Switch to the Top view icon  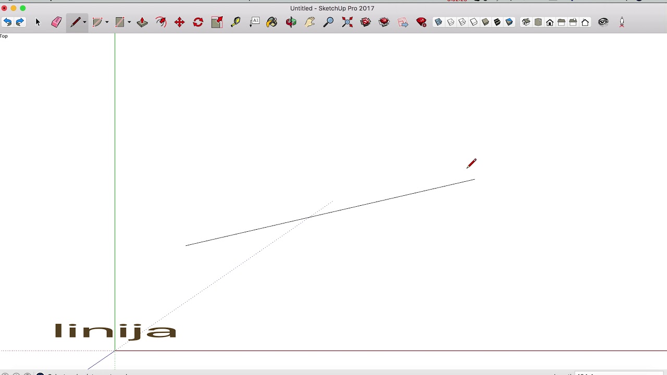click(538, 22)
